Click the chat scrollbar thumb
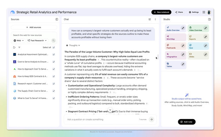The image size is (221, 137). (x=158, y=57)
